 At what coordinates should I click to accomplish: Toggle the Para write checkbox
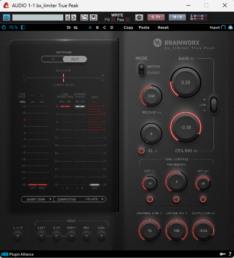(127, 20)
